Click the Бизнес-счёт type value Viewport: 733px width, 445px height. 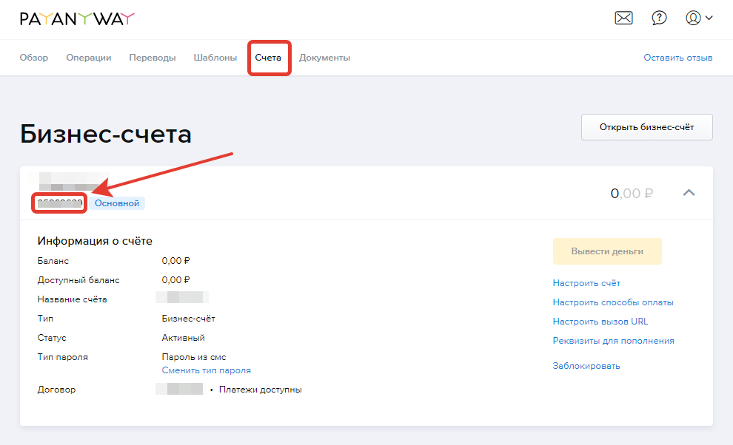(x=188, y=319)
